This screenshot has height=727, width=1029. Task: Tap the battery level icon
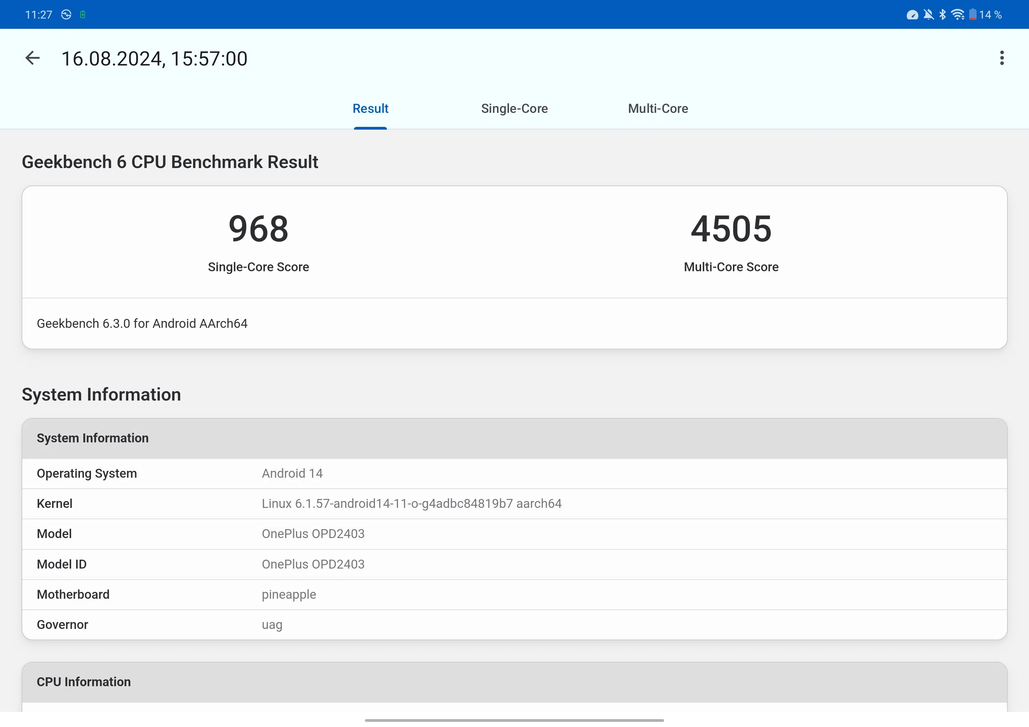pyautogui.click(x=972, y=15)
